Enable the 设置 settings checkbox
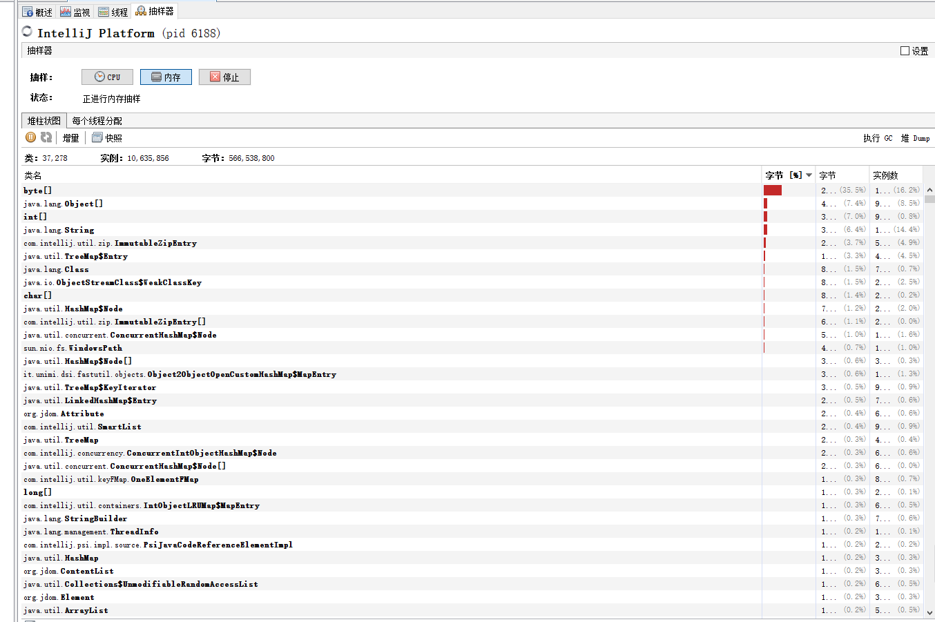935x622 pixels. tap(905, 51)
